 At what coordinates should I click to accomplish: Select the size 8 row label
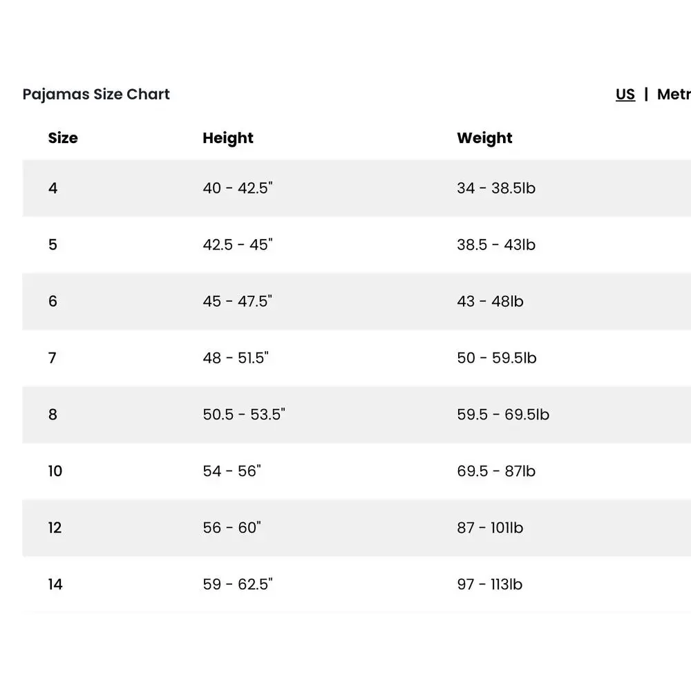tap(53, 415)
